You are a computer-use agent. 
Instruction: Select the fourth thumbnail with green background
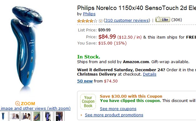37,116
